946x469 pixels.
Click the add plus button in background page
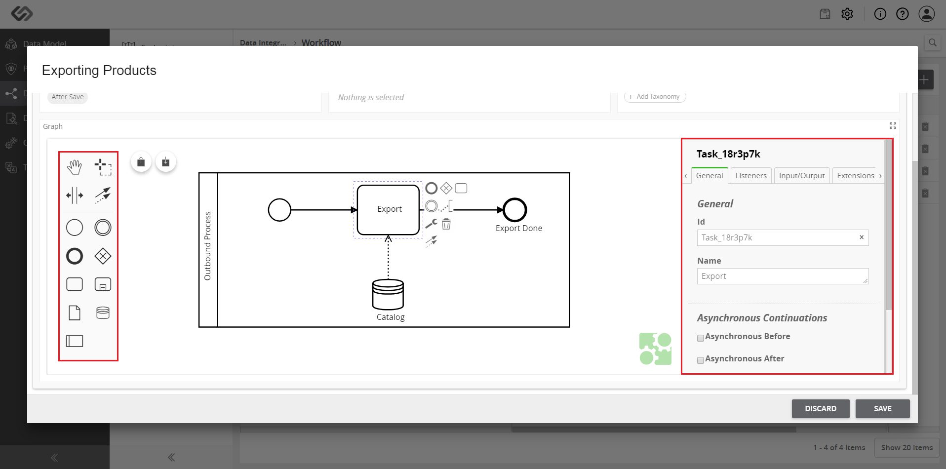924,79
